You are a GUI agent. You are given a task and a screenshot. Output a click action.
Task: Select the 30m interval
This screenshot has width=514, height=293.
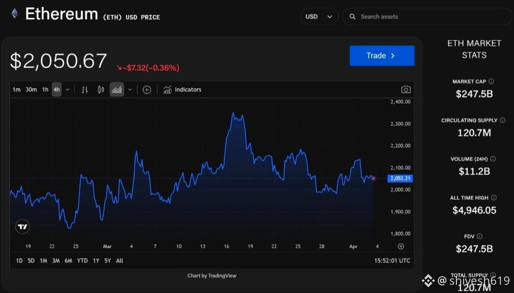click(x=31, y=89)
